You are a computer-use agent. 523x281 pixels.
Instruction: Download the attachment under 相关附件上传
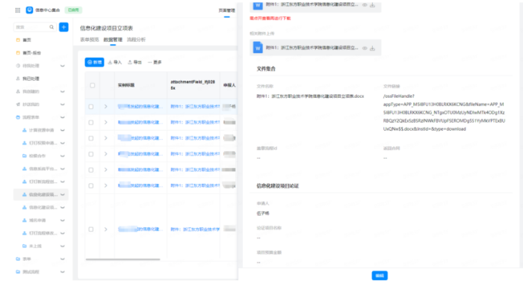tap(373, 49)
